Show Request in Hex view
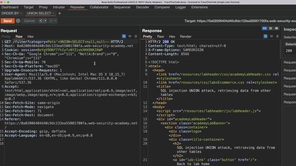The width and height of the screenshot is (296, 166). (x=31, y=36)
